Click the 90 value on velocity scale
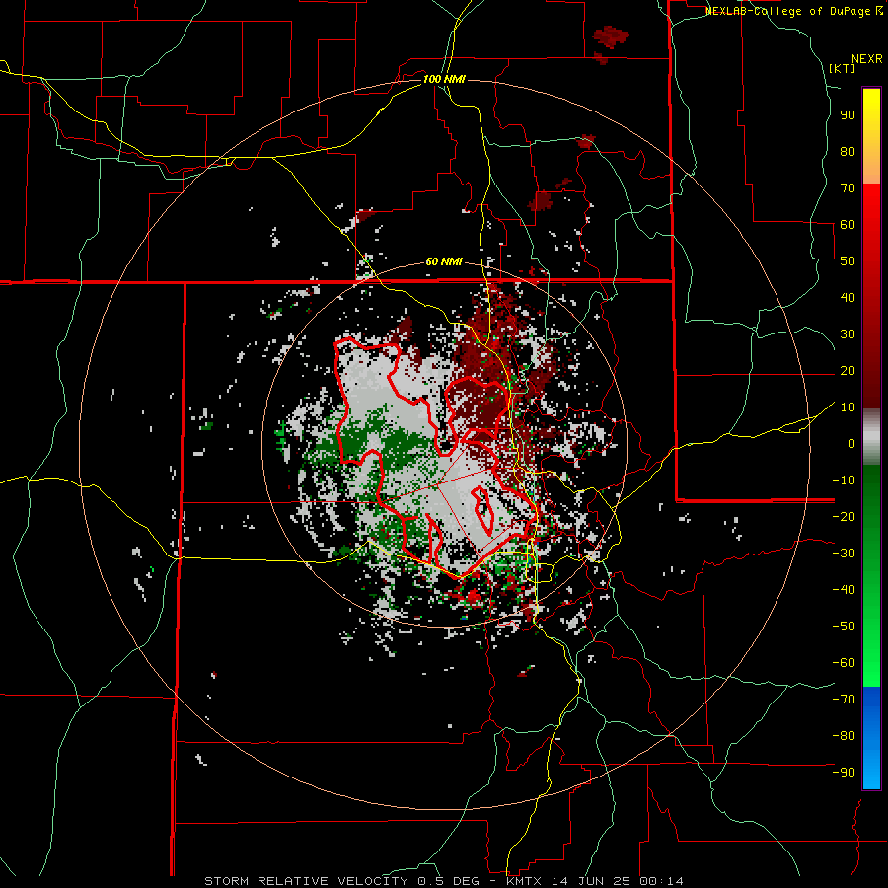Screen dimensions: 888x888 tap(848, 115)
